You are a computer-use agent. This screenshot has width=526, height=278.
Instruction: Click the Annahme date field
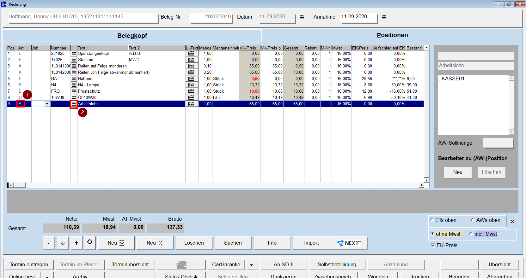(358, 17)
